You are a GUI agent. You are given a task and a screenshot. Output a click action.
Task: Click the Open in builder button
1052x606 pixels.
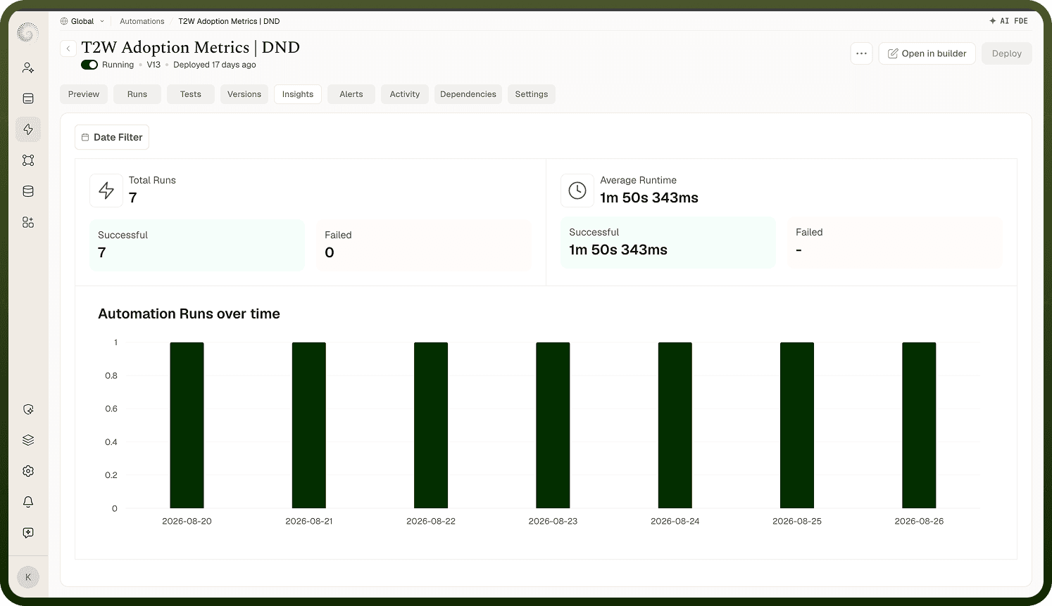[x=927, y=53]
